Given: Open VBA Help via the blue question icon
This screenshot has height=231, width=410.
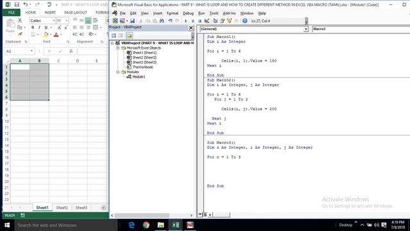Looking at the screenshot, I should [245, 21].
